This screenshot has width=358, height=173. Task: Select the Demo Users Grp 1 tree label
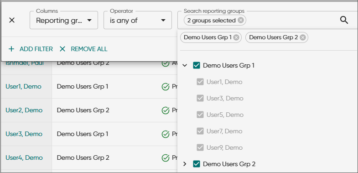[228, 66]
